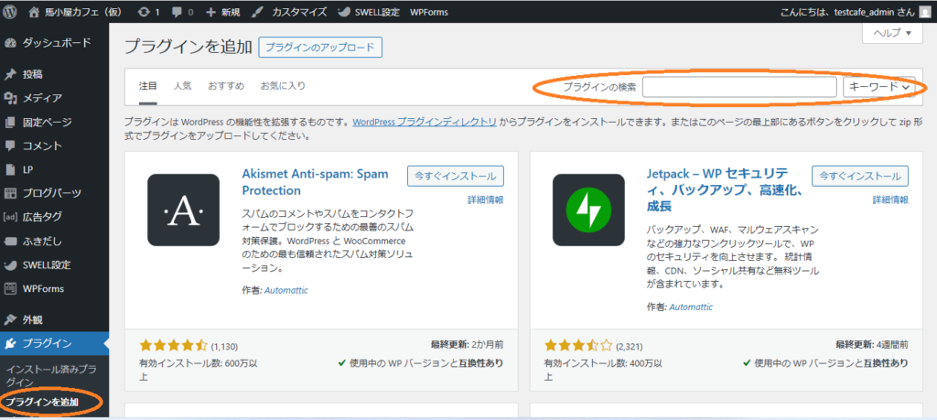Click the コメント speech bubble icon in sidebar
Screen dimensions: 937x420
click(x=10, y=145)
